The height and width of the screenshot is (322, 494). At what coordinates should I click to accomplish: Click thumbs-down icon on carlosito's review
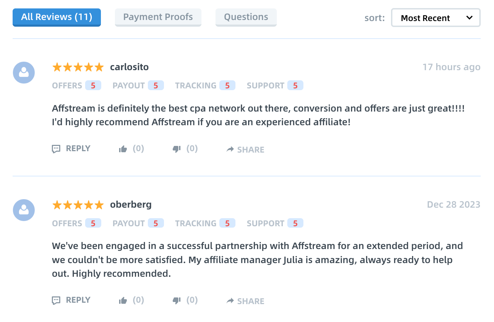point(177,149)
